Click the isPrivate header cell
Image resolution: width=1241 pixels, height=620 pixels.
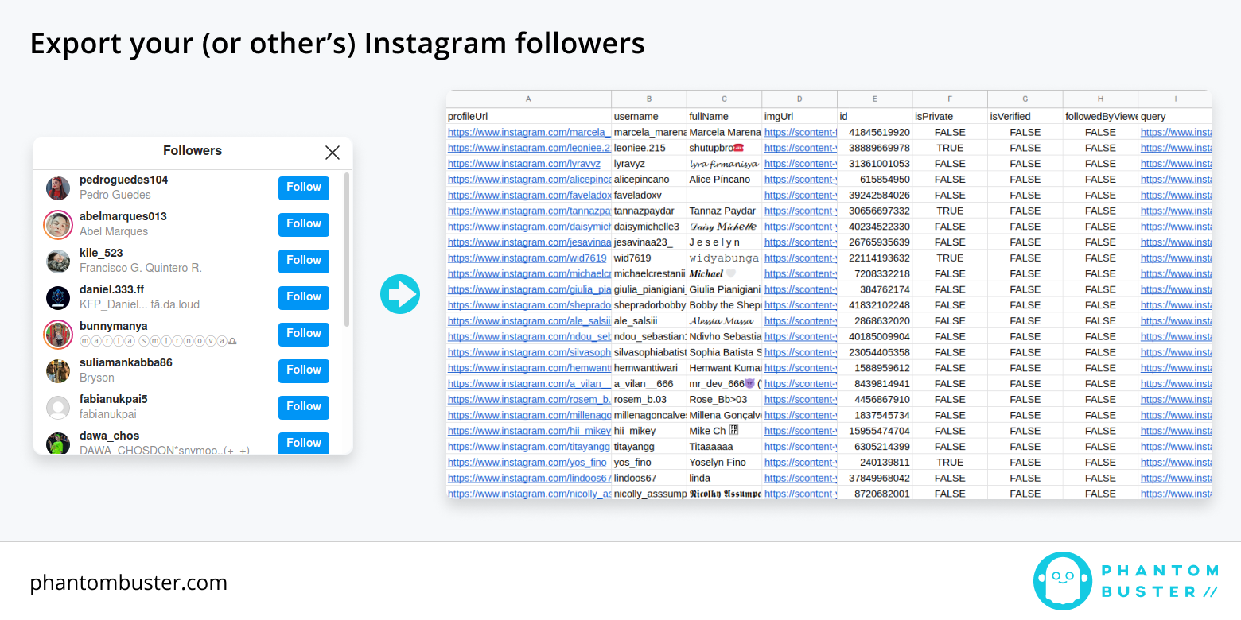pos(950,116)
